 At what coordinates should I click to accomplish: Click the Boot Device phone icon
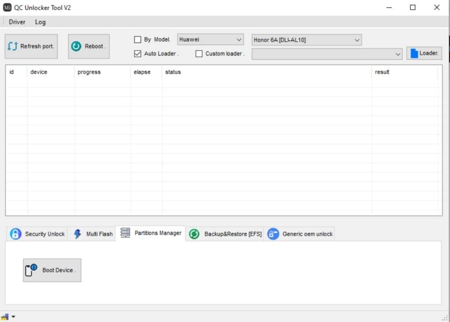(31, 270)
